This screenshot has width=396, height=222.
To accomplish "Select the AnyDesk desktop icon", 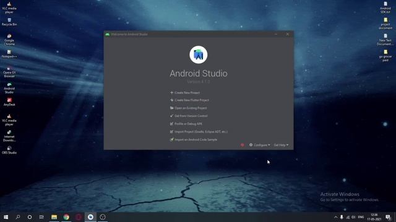I will 9,102.
